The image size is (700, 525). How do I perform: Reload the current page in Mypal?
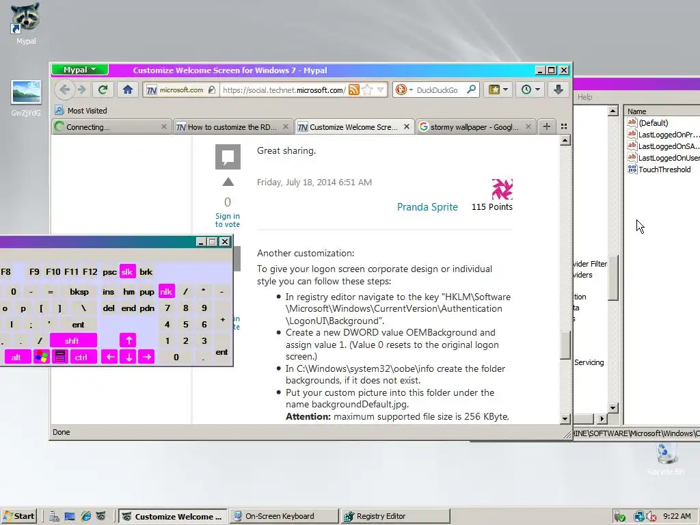[103, 90]
